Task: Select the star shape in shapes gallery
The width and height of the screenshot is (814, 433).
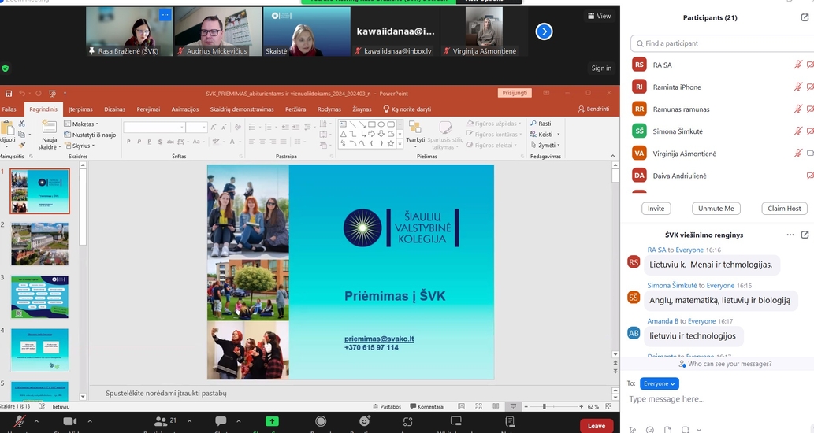Action: pos(390,143)
